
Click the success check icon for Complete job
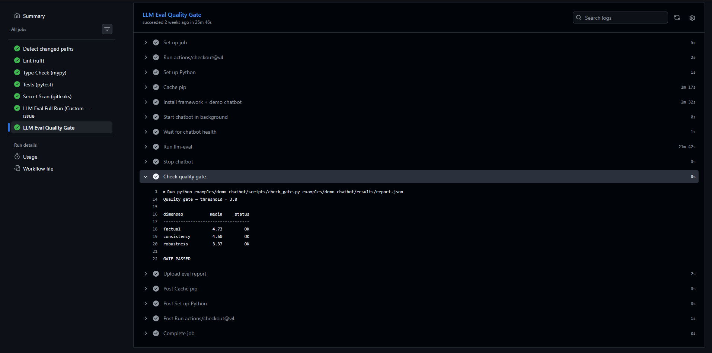click(156, 333)
